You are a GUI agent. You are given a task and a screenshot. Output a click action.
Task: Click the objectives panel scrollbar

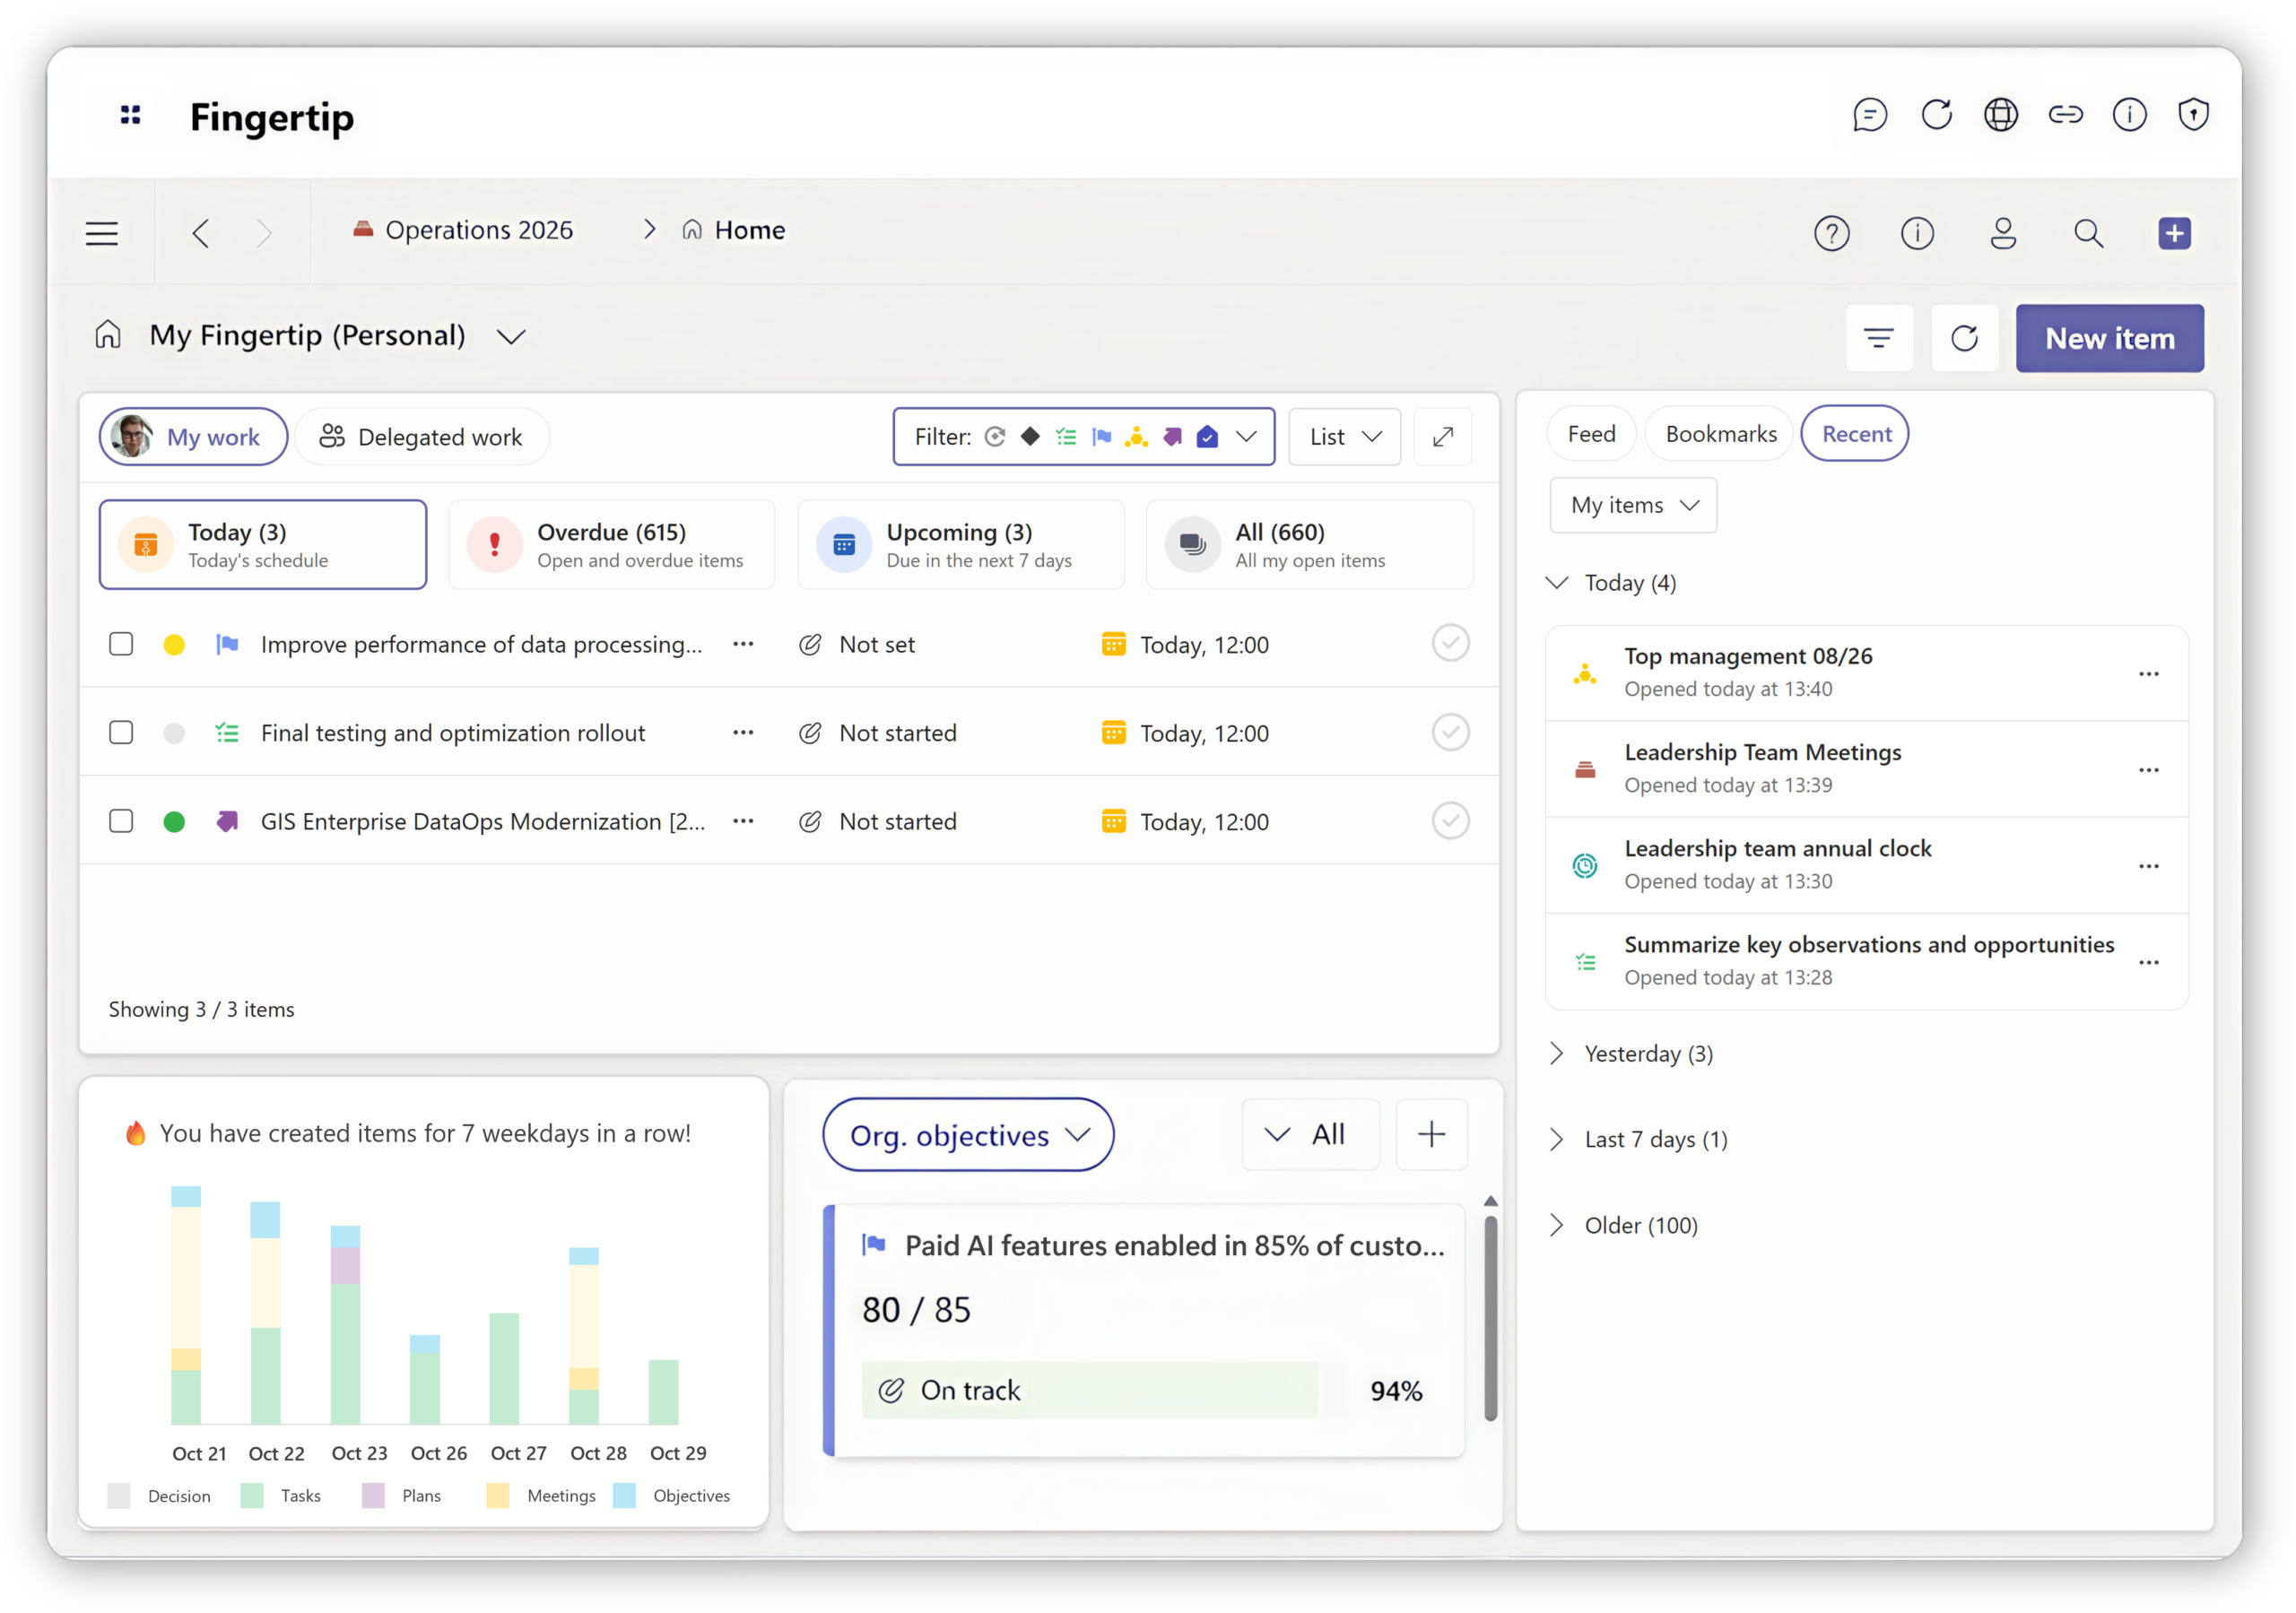pyautogui.click(x=1490, y=1318)
